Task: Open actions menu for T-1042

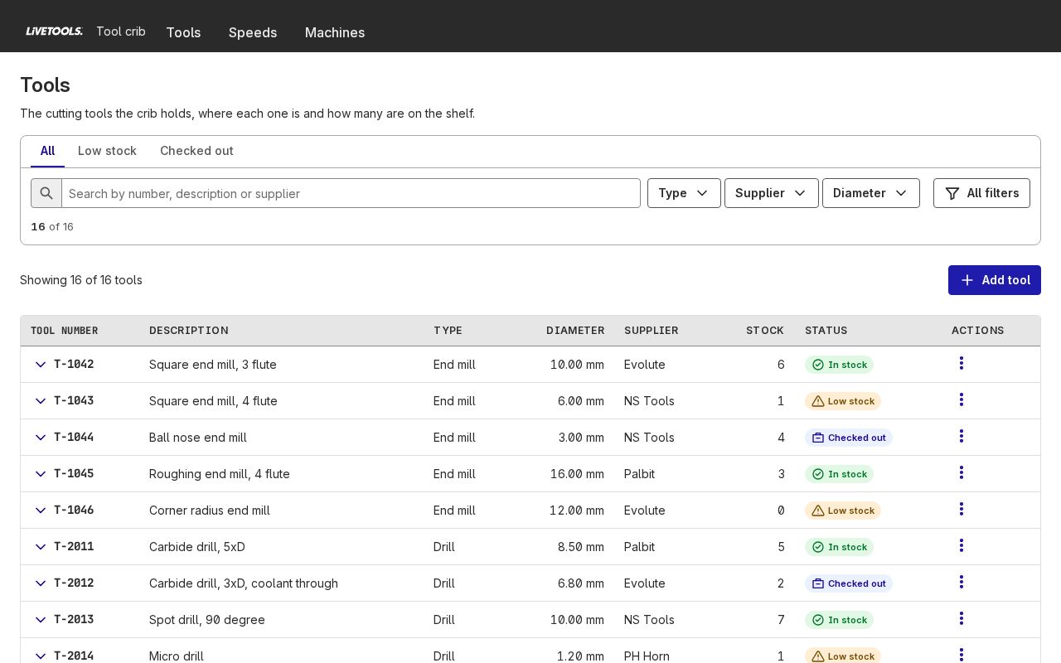Action: pyautogui.click(x=961, y=364)
